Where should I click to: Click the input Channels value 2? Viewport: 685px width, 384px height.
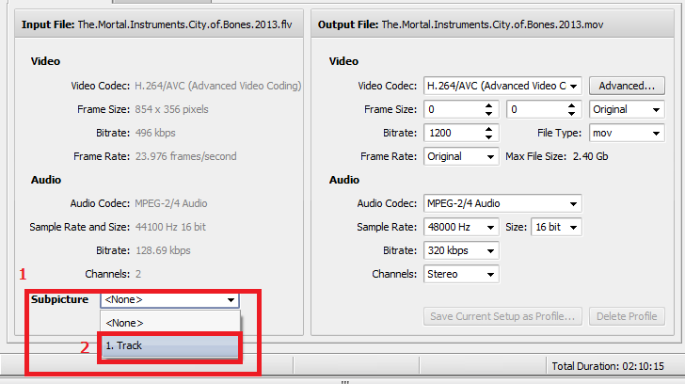(x=138, y=274)
